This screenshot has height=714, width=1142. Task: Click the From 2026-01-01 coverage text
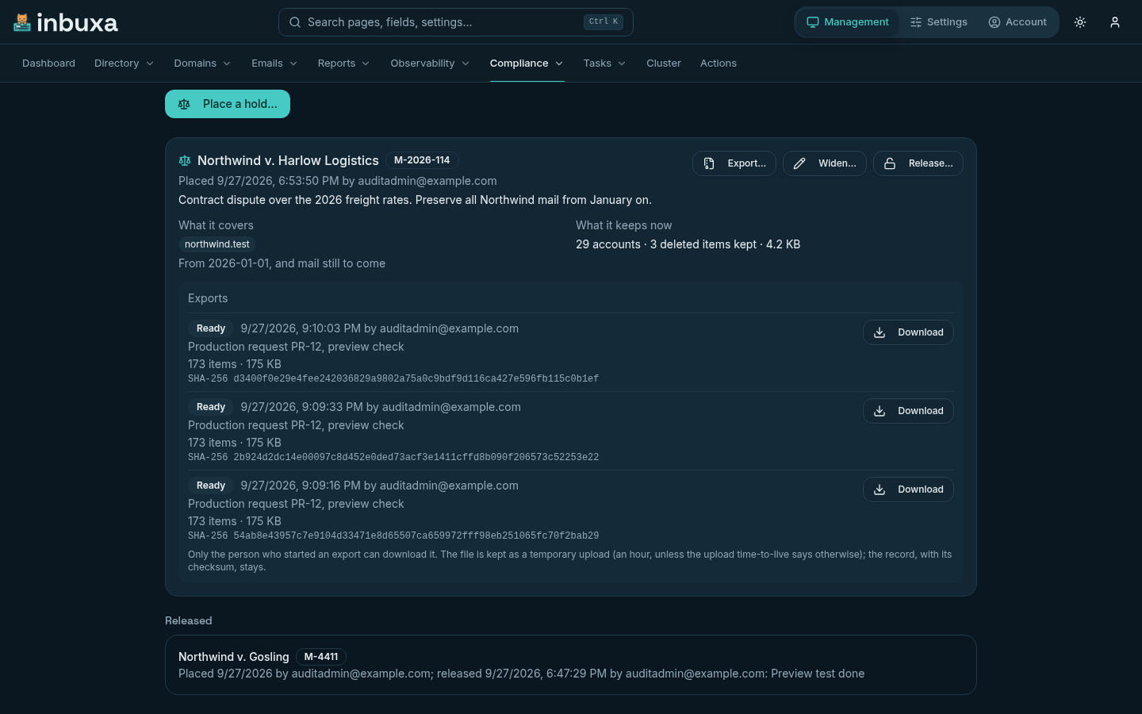click(x=282, y=263)
